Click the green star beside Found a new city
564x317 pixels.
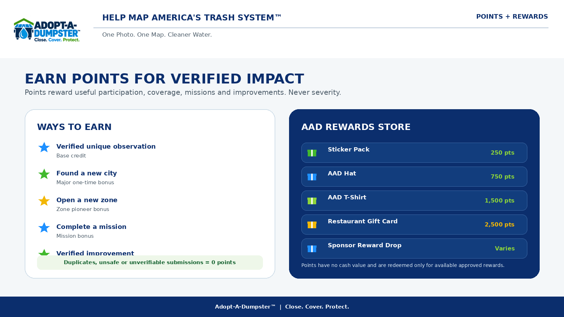coord(44,174)
